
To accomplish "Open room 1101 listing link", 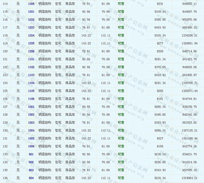I will pyautogui.click(x=31, y=59).
